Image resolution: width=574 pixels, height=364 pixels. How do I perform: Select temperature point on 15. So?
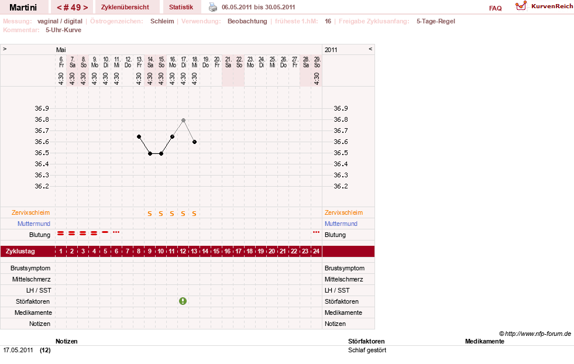pos(161,153)
